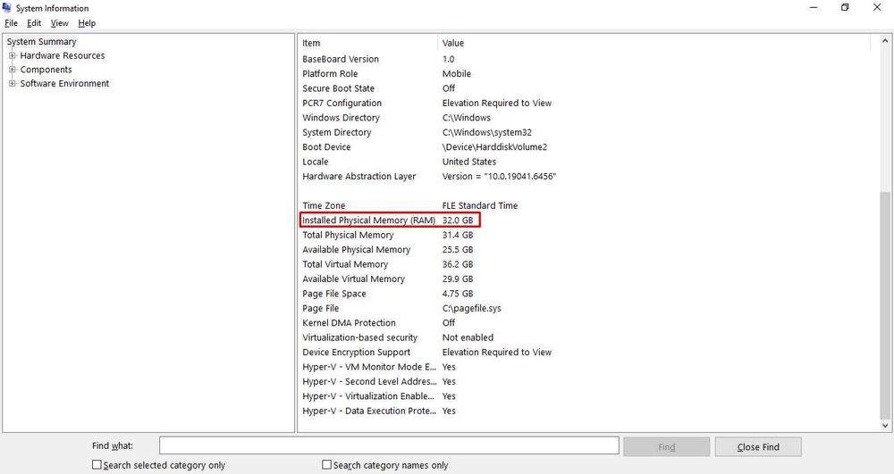This screenshot has width=894, height=474.
Task: Select the Components tree item
Action: 46,70
